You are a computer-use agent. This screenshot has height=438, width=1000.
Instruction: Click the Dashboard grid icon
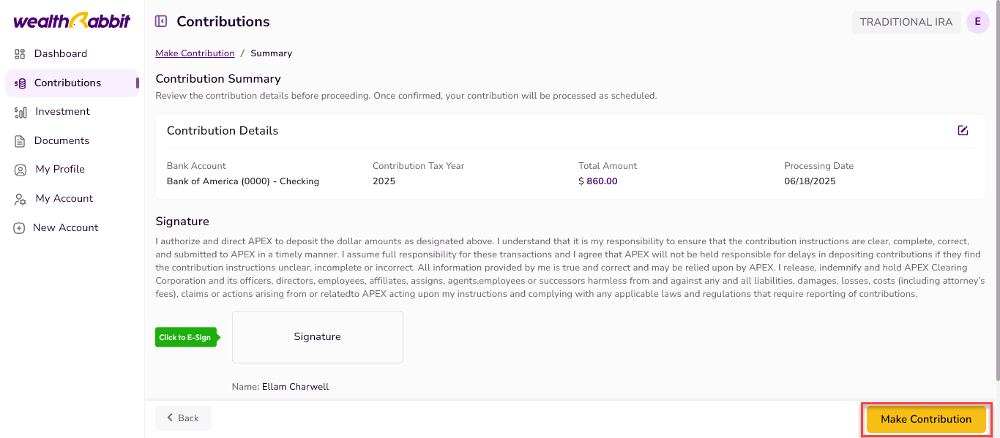tap(20, 54)
